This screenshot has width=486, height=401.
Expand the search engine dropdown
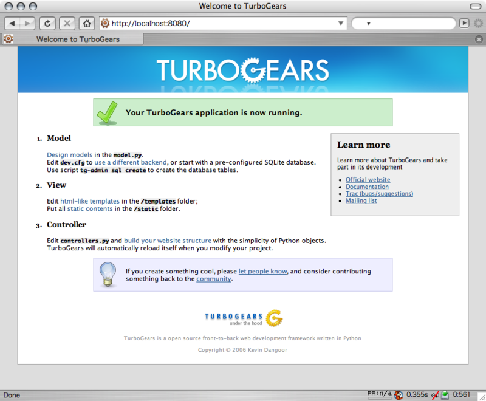(x=368, y=24)
